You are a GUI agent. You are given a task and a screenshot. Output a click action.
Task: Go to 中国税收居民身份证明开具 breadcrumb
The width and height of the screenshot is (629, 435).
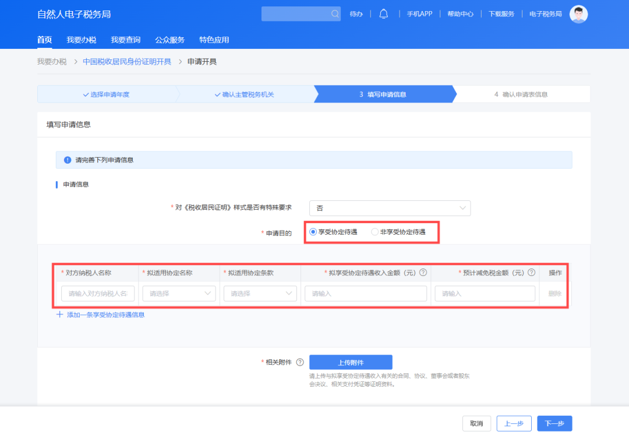tap(127, 62)
